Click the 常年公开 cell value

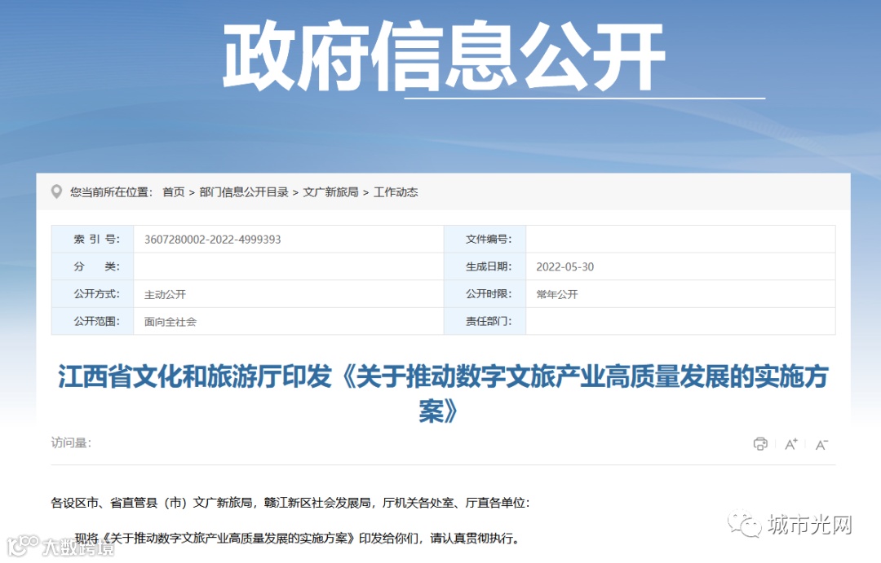pyautogui.click(x=557, y=294)
